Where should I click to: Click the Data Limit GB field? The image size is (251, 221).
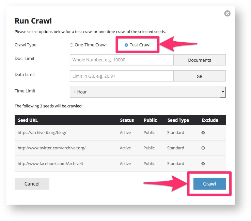click(122, 76)
